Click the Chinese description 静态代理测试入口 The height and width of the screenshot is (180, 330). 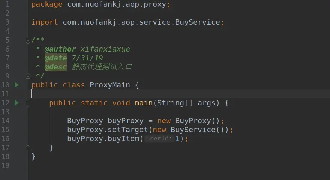click(x=102, y=67)
